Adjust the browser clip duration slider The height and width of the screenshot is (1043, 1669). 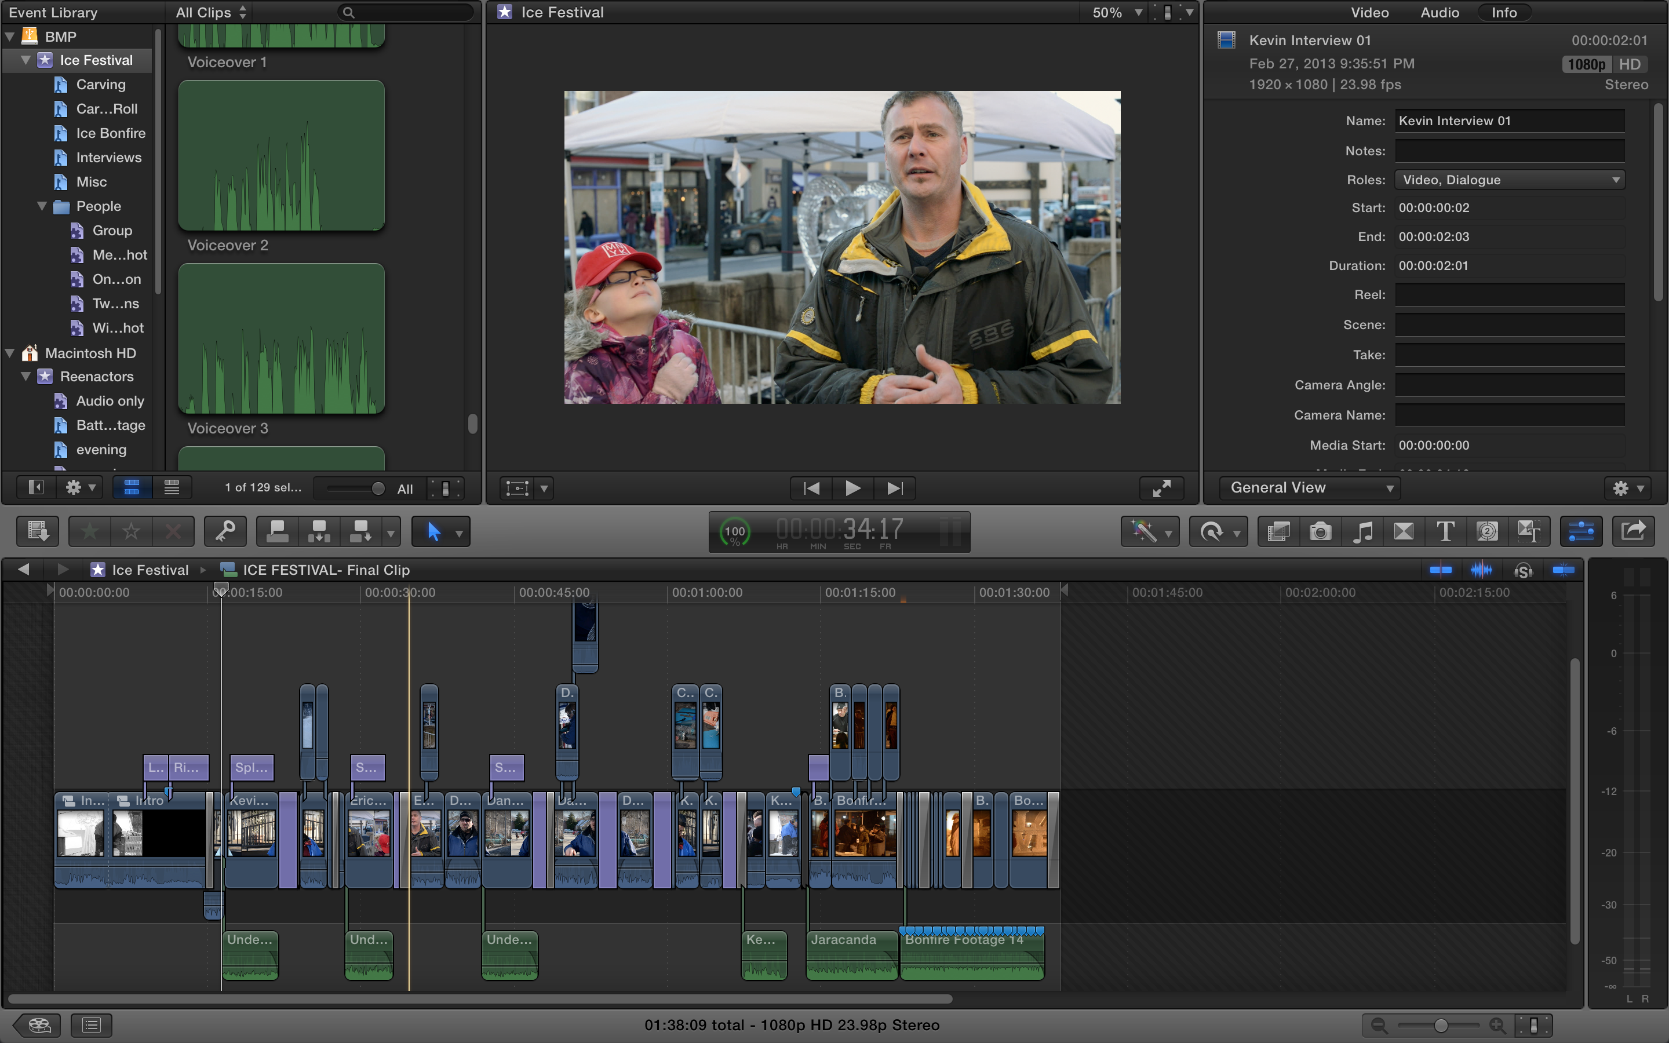pyautogui.click(x=377, y=488)
